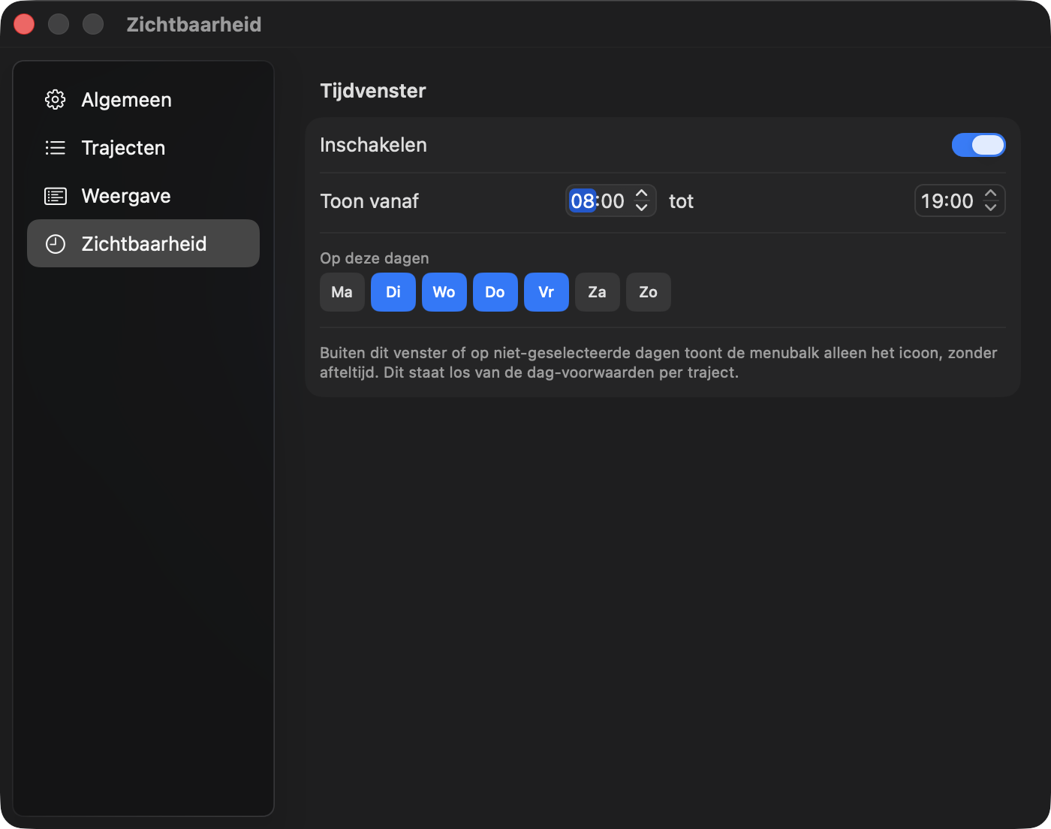Image resolution: width=1051 pixels, height=829 pixels.
Task: Decrease the 19:00 end time stepper
Action: click(x=991, y=207)
